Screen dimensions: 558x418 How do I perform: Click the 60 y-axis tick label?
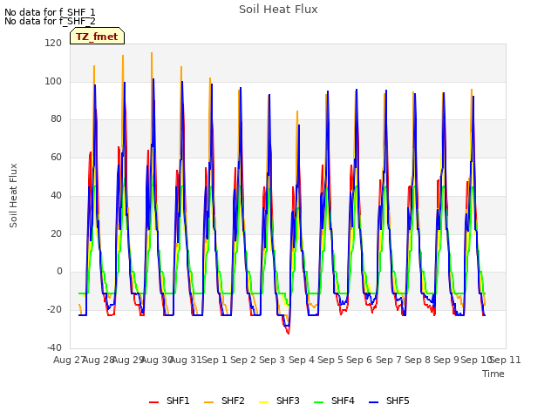point(56,157)
